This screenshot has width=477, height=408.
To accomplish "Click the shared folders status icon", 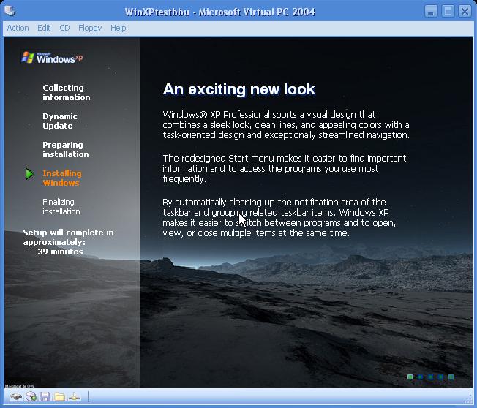I will coord(60,397).
